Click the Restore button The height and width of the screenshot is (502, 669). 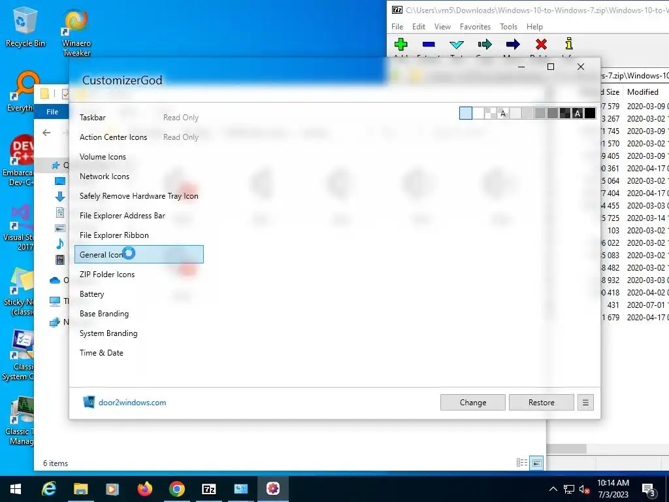[542, 403]
